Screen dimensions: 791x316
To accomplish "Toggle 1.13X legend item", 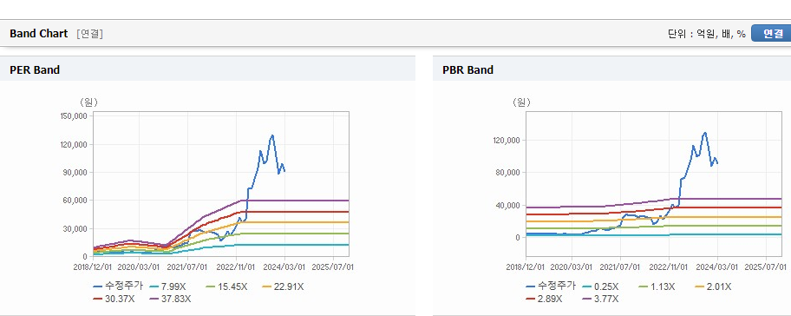I will tap(657, 286).
